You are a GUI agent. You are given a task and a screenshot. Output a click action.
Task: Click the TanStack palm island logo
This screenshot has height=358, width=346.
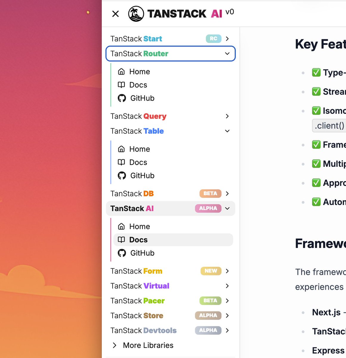click(x=136, y=14)
